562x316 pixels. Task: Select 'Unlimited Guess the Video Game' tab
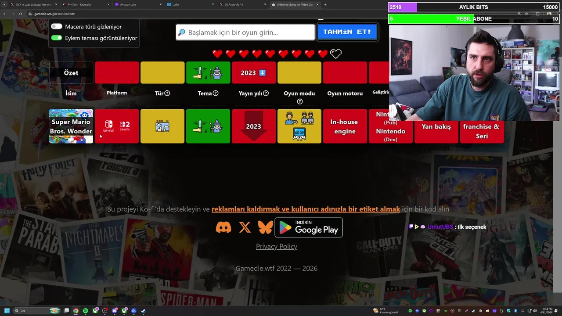point(295,4)
